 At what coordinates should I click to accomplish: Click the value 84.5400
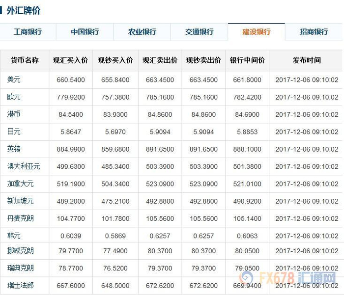coord(71,114)
